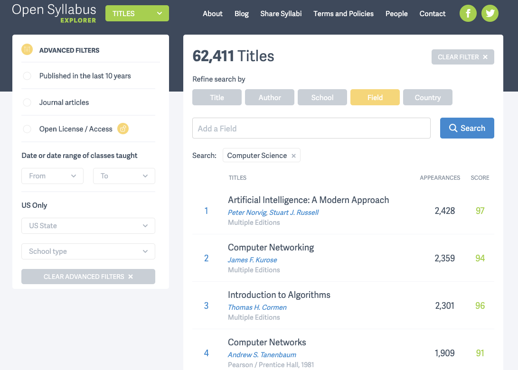
Task: Go to the About page
Action: (x=212, y=14)
